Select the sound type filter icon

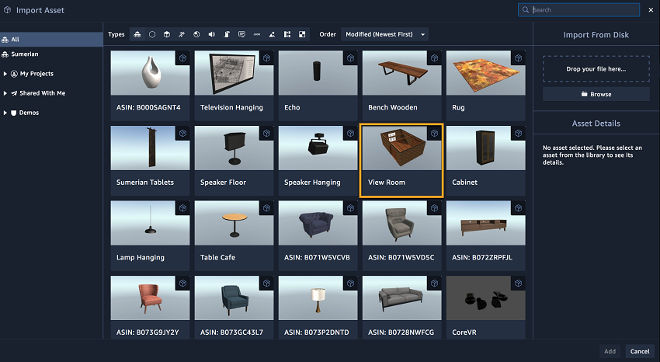point(211,34)
